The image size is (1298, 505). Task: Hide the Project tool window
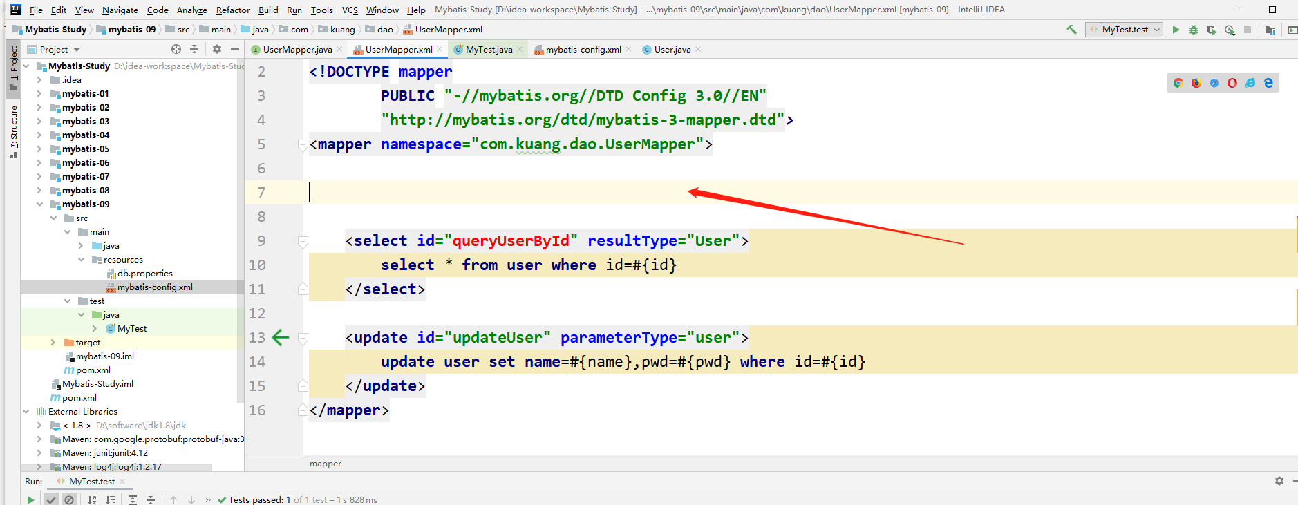click(235, 49)
